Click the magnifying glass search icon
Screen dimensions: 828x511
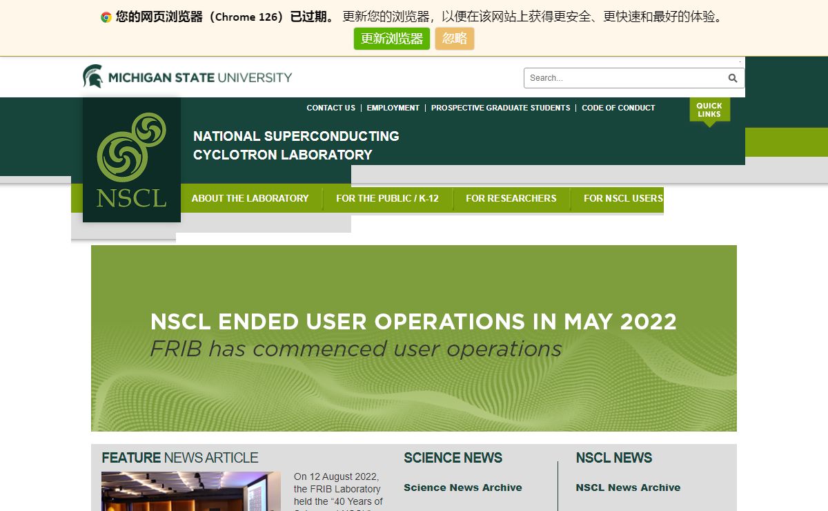pos(733,78)
